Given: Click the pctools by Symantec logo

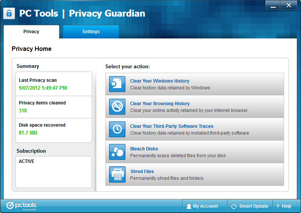Looking at the screenshot, I should pos(21,206).
